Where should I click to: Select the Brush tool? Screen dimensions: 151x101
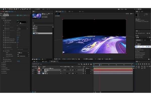[21, 9]
